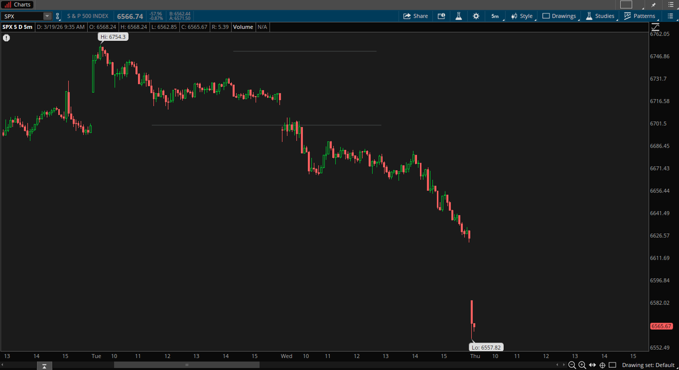Click the price axis scale icon
The image size is (679, 370).
click(x=655, y=27)
